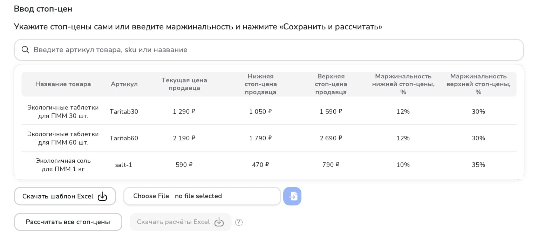Select 'Экологичные таблетки для ПММ 30 шт.' name
Viewport: 551px width, 238px height.
coord(63,112)
